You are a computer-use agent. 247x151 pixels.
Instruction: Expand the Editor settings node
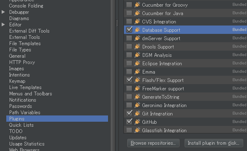(x=3, y=25)
